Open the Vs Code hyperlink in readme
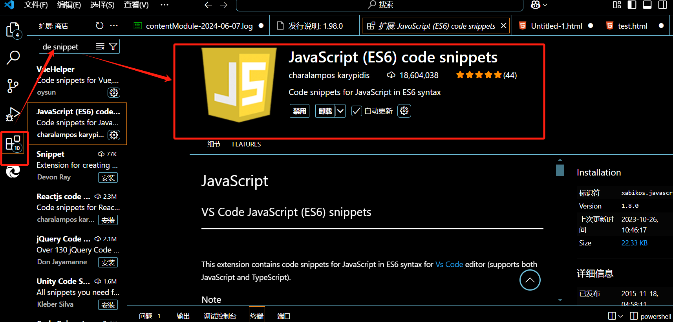 click(449, 264)
